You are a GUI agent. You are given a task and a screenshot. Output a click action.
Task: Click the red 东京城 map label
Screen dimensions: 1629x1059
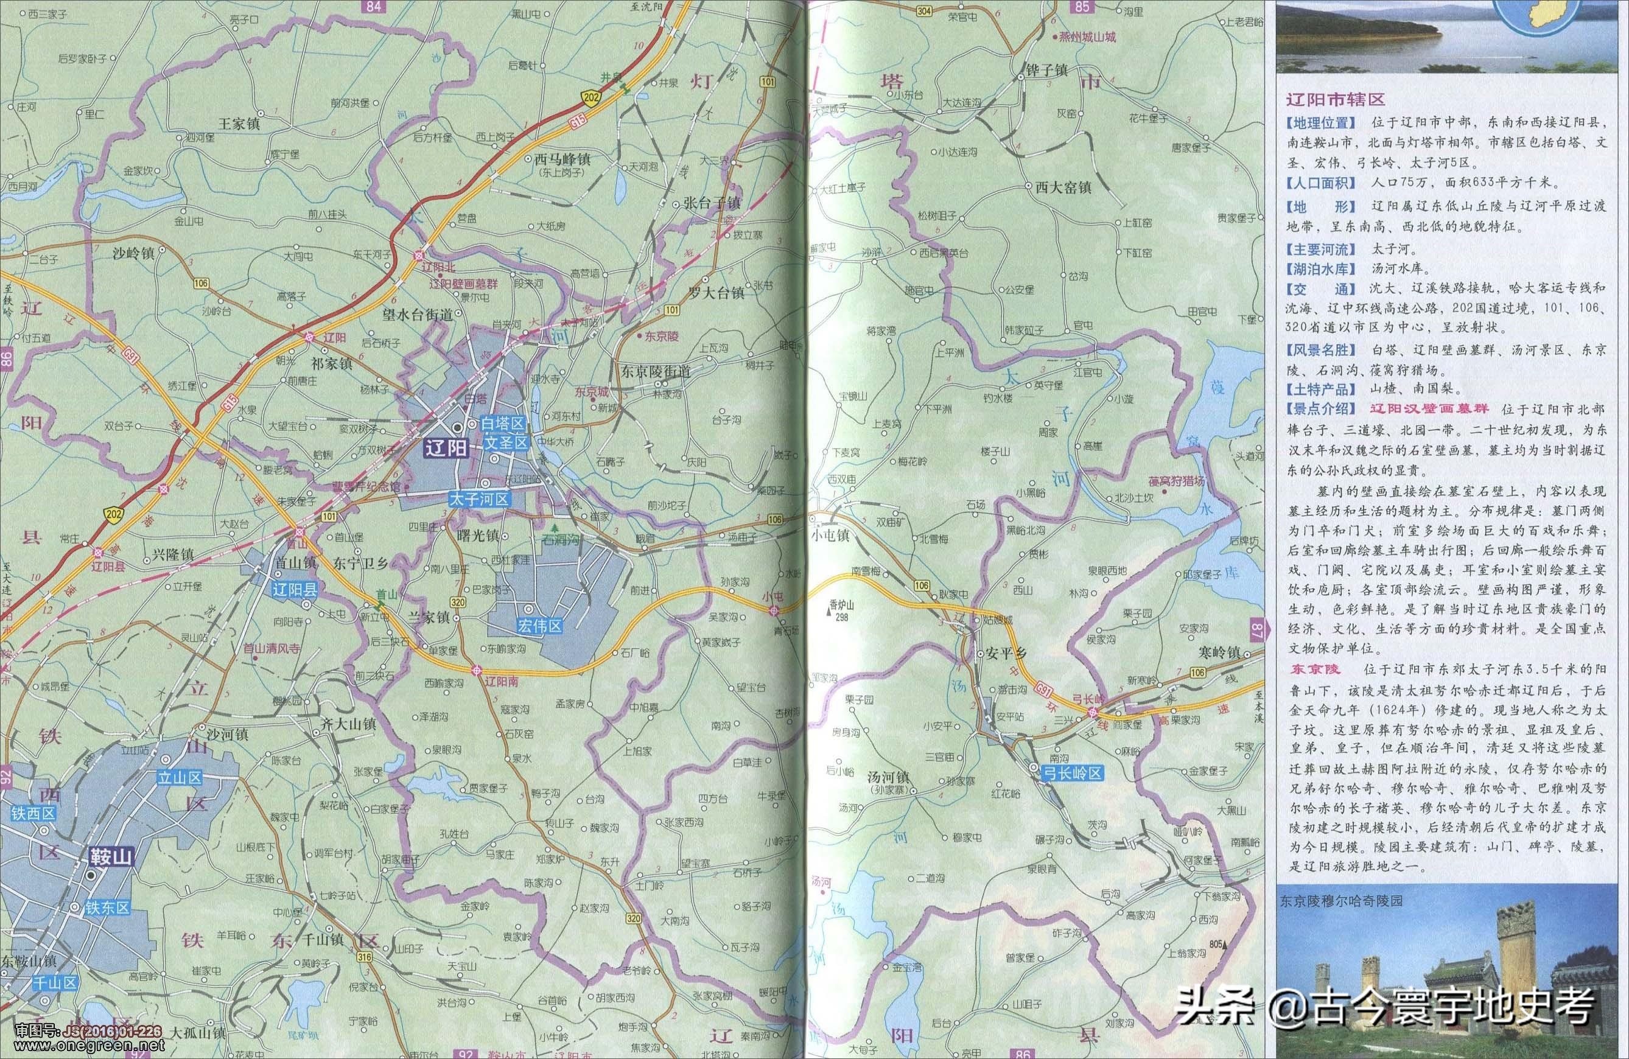pos(591,393)
